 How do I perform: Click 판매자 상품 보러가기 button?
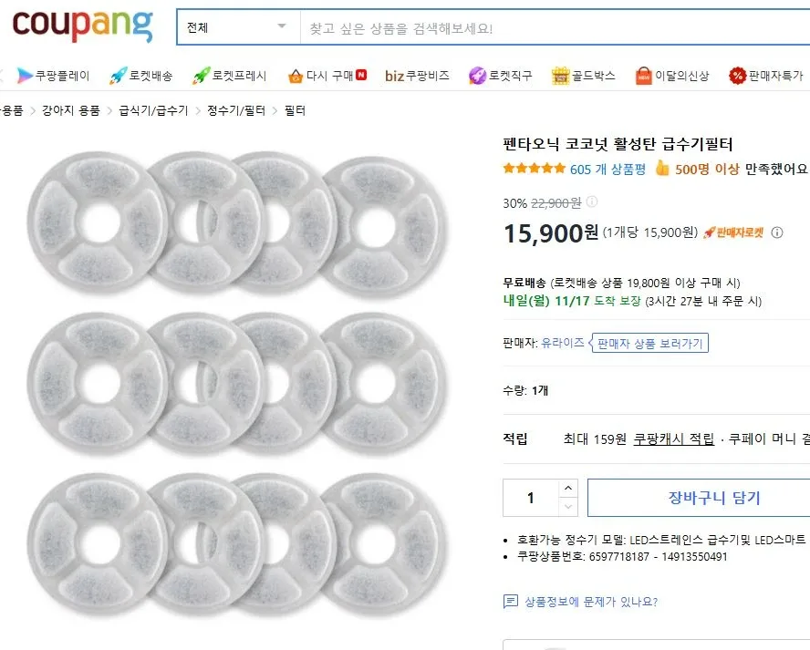coord(651,343)
